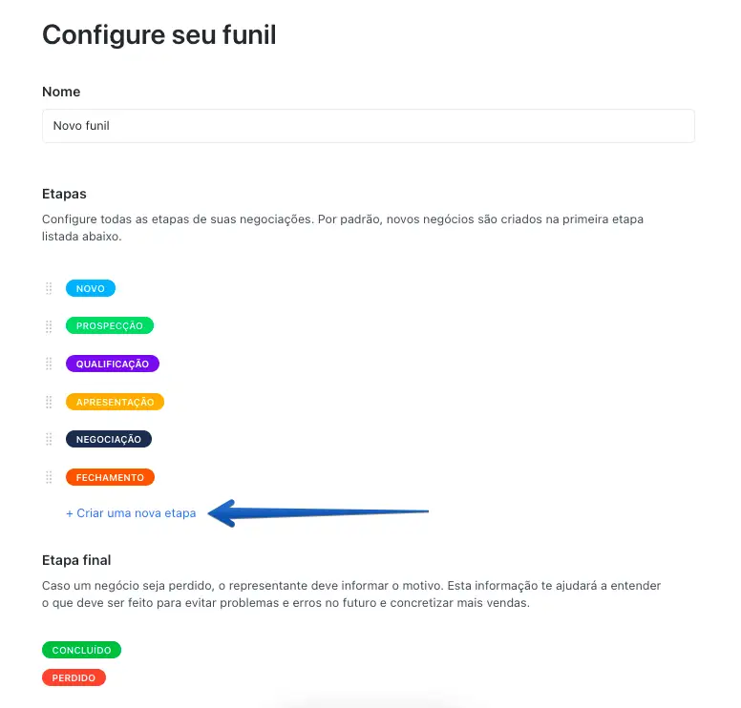Click the Nome field label

[61, 92]
